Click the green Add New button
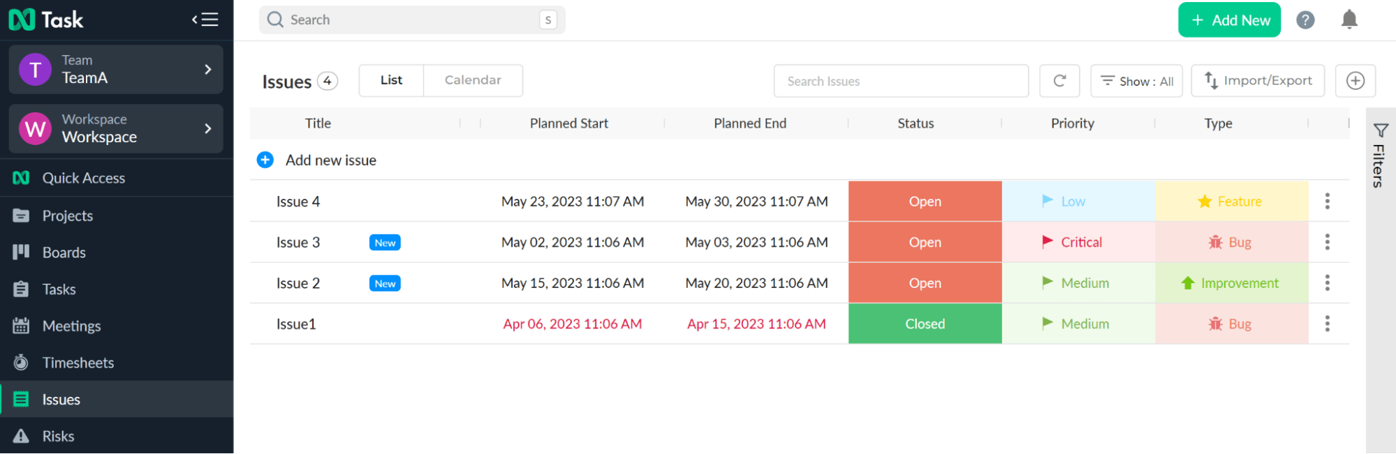1396x454 pixels. (x=1229, y=20)
